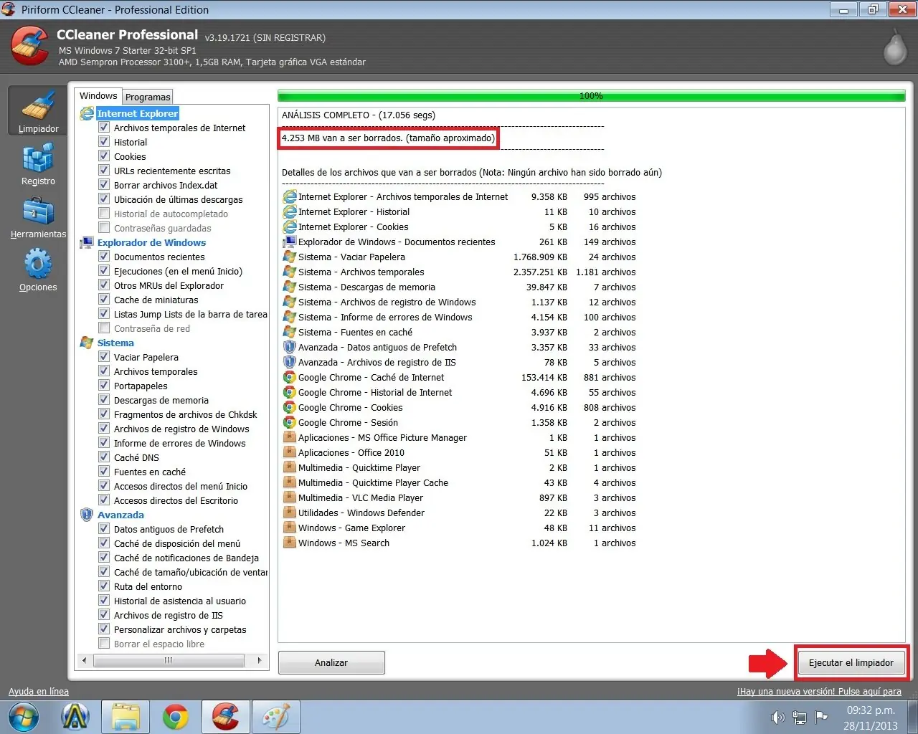Select the Sistema group header
918x734 pixels.
[x=115, y=343]
